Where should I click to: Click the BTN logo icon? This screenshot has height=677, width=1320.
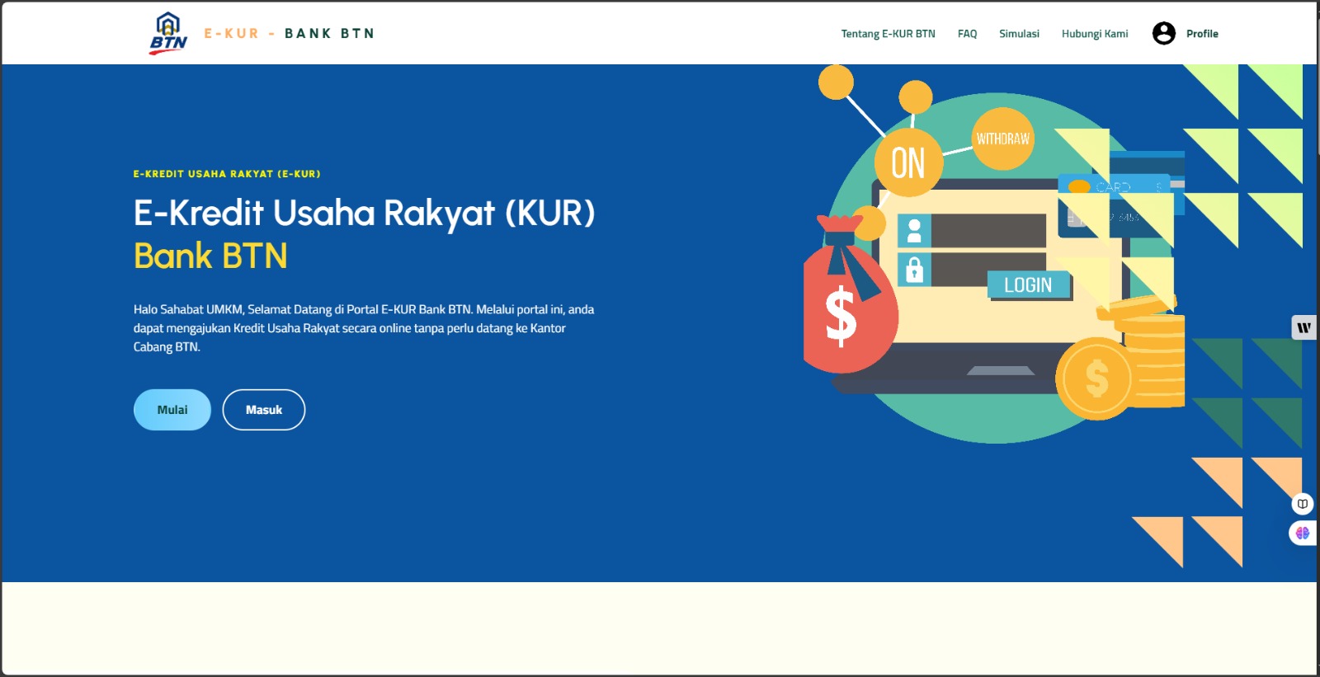click(168, 34)
